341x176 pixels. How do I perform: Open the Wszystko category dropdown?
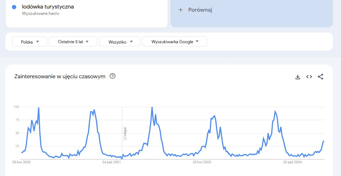[x=120, y=42]
